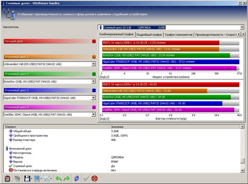Expand the QIMONDA drive selection dropdown

[x=242, y=27]
